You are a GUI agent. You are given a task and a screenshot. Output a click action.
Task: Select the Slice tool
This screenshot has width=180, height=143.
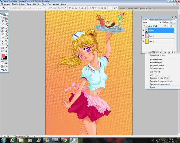6,24
